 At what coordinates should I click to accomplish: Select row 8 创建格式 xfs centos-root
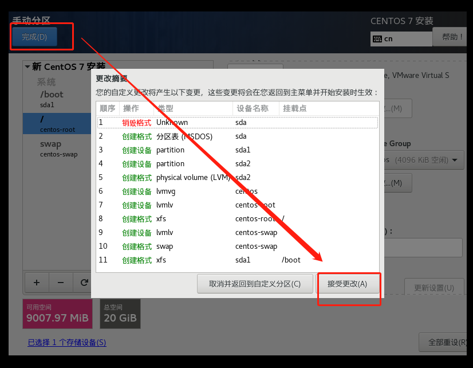click(x=238, y=218)
